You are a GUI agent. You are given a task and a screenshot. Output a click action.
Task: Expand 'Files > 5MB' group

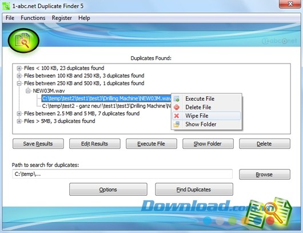coord(19,121)
